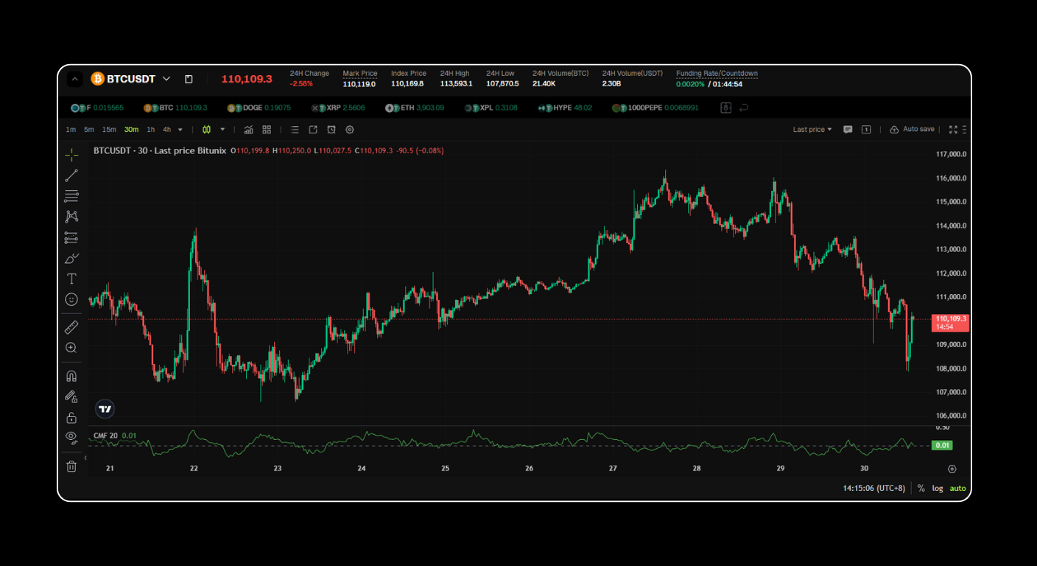
Task: Click the log scale button
Action: [x=937, y=488]
